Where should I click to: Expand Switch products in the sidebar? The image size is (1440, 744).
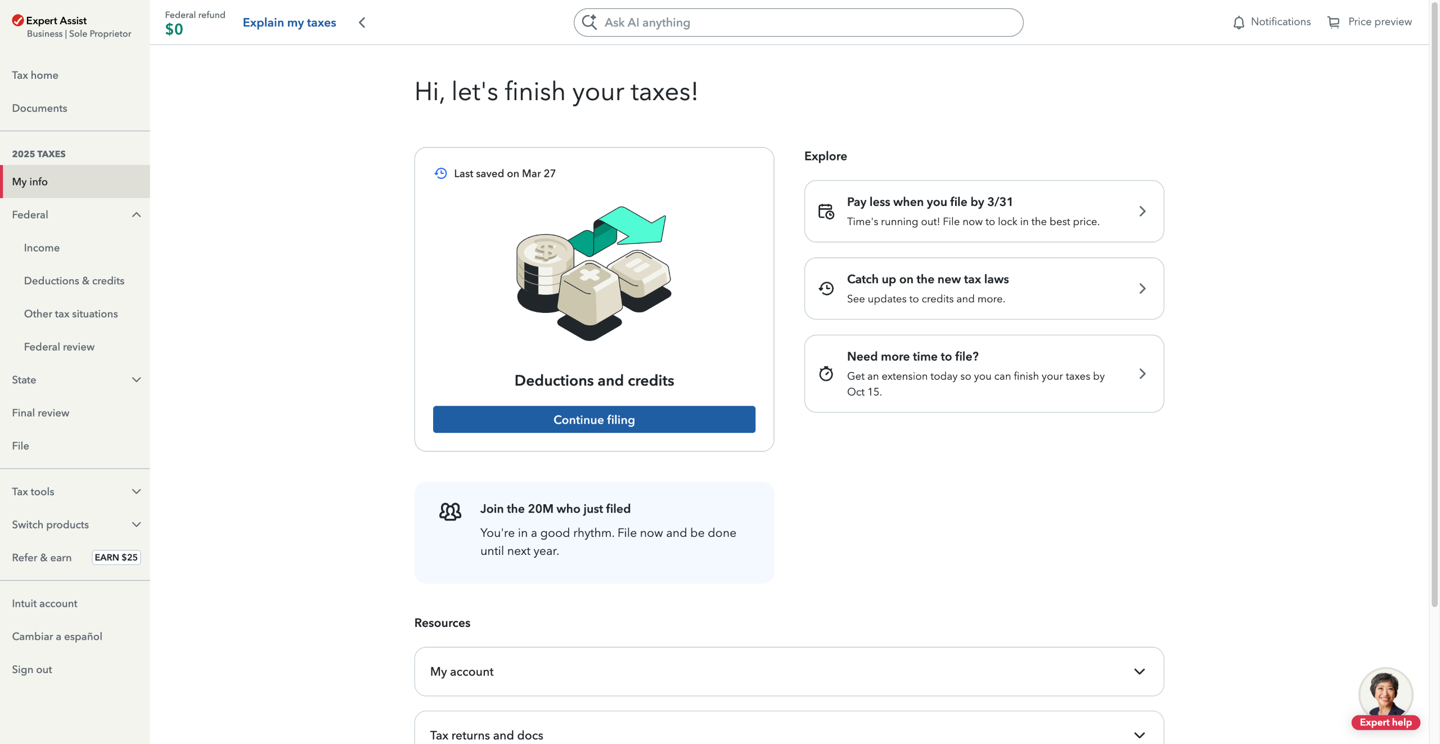coord(136,525)
